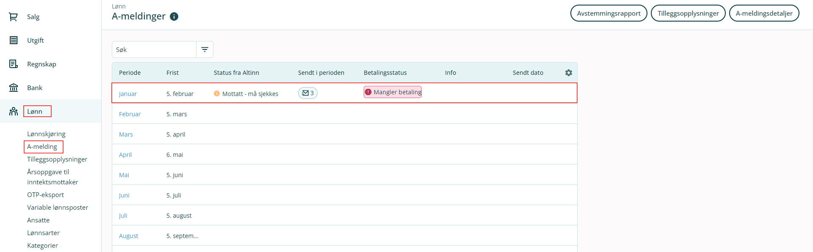The width and height of the screenshot is (813, 252).
Task: Click the Lønn people icon
Action: pos(14,112)
